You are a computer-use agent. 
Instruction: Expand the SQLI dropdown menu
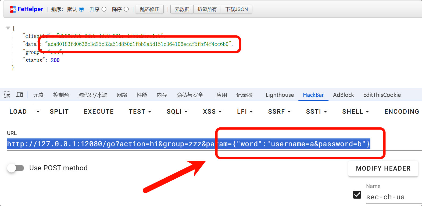(x=177, y=112)
